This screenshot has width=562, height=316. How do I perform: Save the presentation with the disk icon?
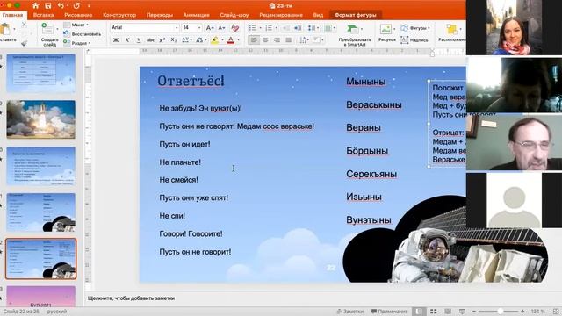48,6
